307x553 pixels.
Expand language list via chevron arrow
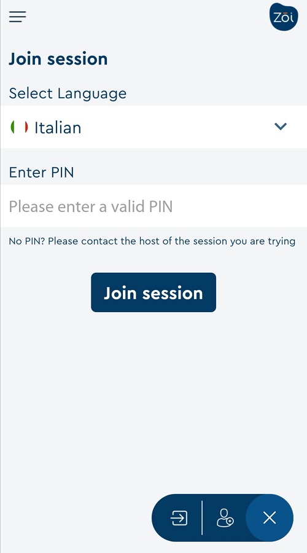281,126
